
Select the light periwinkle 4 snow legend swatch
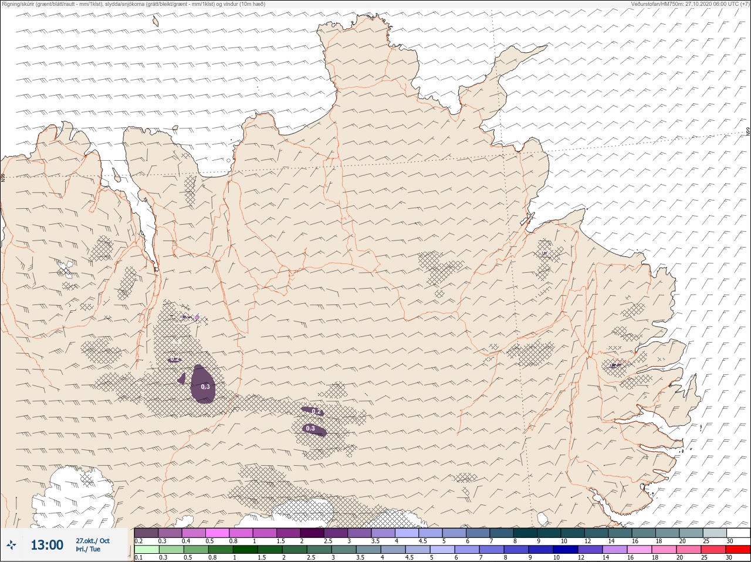tap(407, 533)
